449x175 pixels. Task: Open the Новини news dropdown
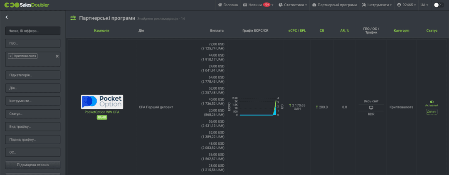coord(258,5)
